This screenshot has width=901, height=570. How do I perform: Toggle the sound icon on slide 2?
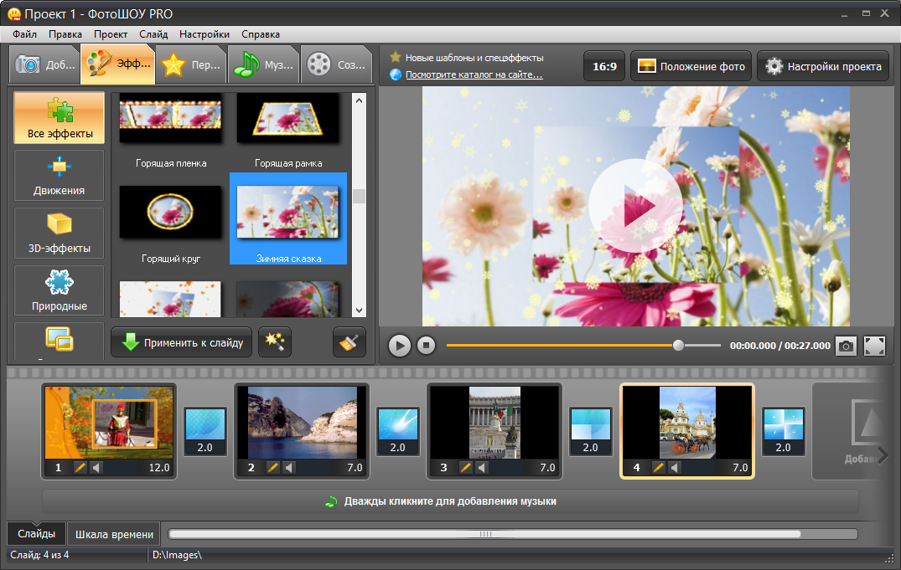[x=288, y=468]
